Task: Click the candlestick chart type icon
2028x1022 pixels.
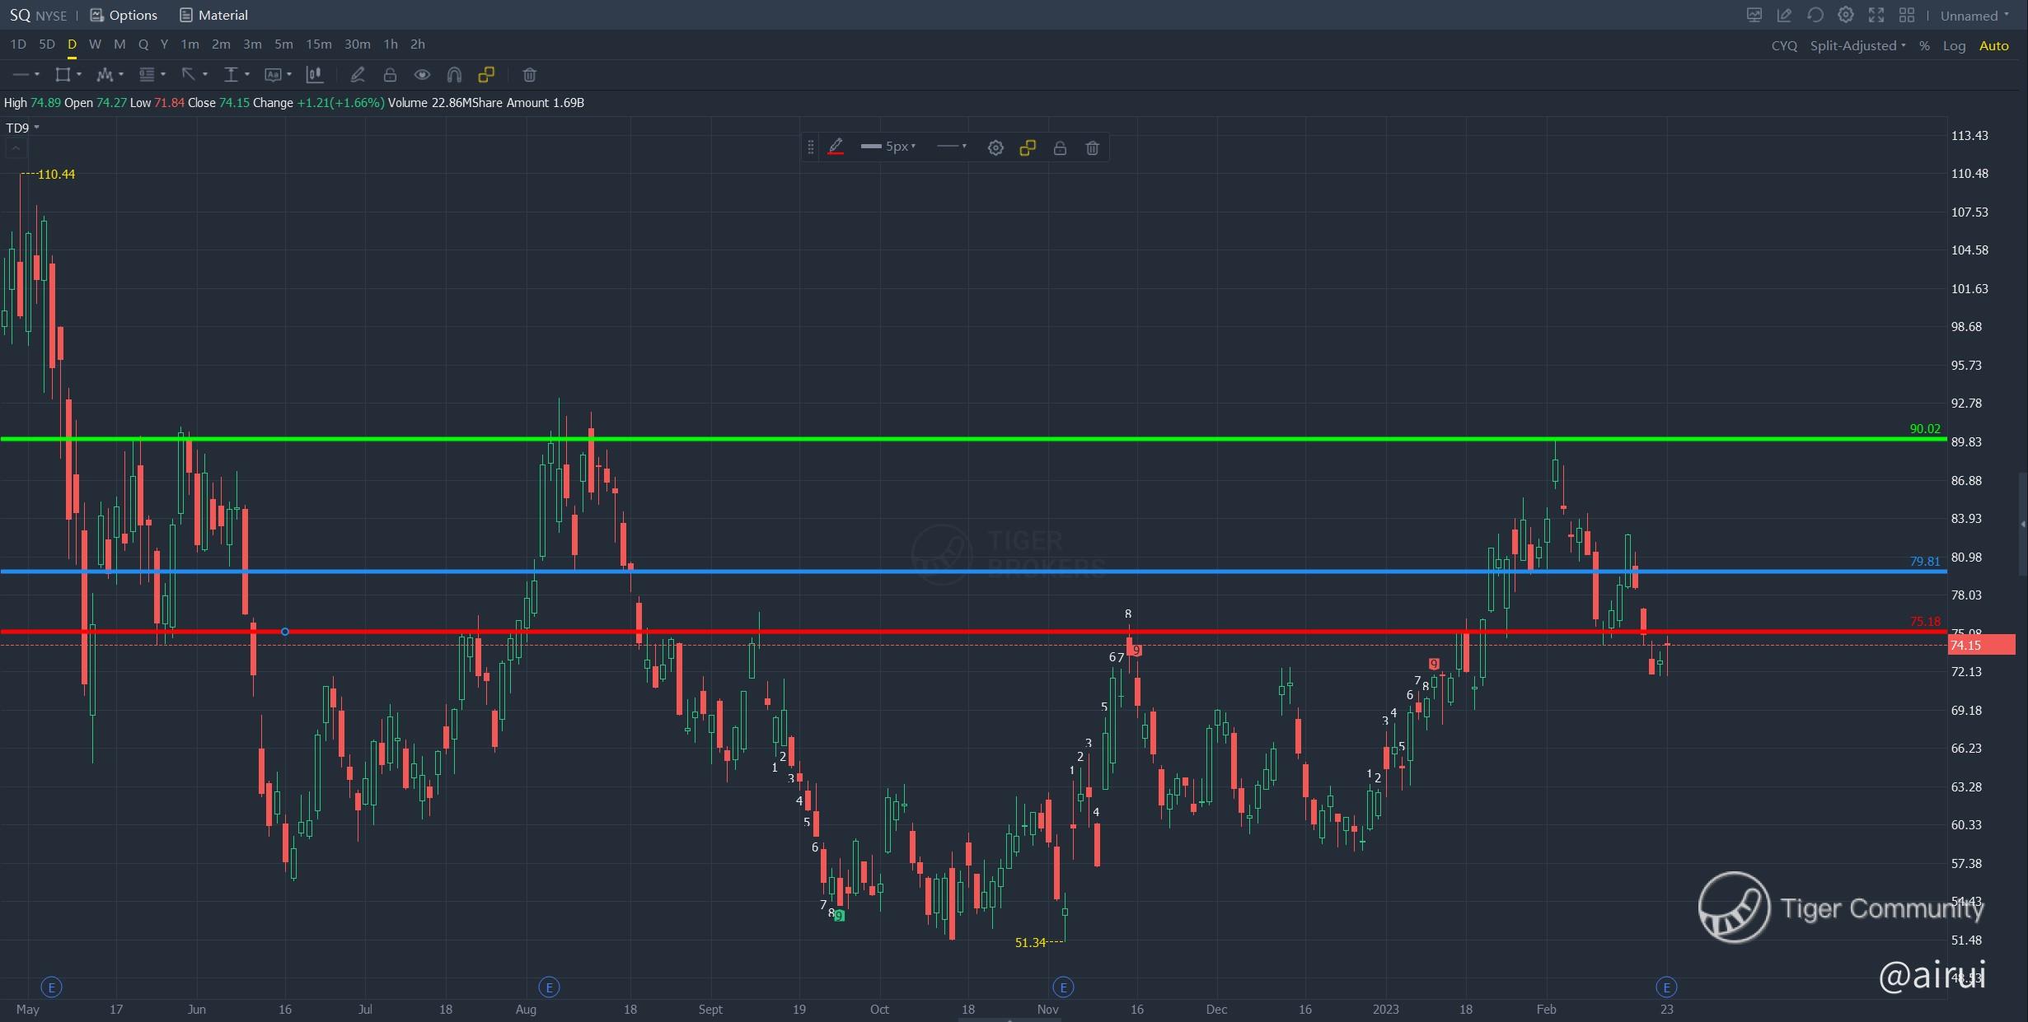Action: tap(314, 75)
